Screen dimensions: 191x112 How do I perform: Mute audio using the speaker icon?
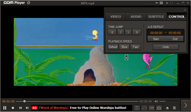click(x=156, y=101)
